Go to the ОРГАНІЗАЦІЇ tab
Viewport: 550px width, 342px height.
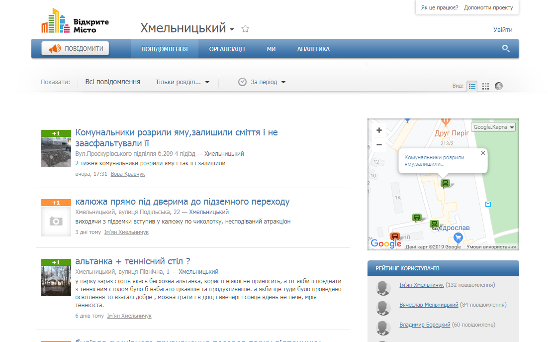[x=227, y=49]
